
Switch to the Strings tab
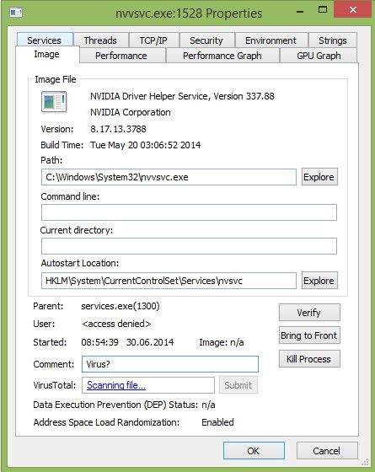pyautogui.click(x=333, y=40)
